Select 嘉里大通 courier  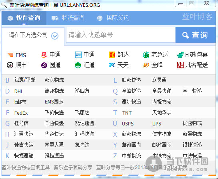pyautogui.click(x=54, y=145)
